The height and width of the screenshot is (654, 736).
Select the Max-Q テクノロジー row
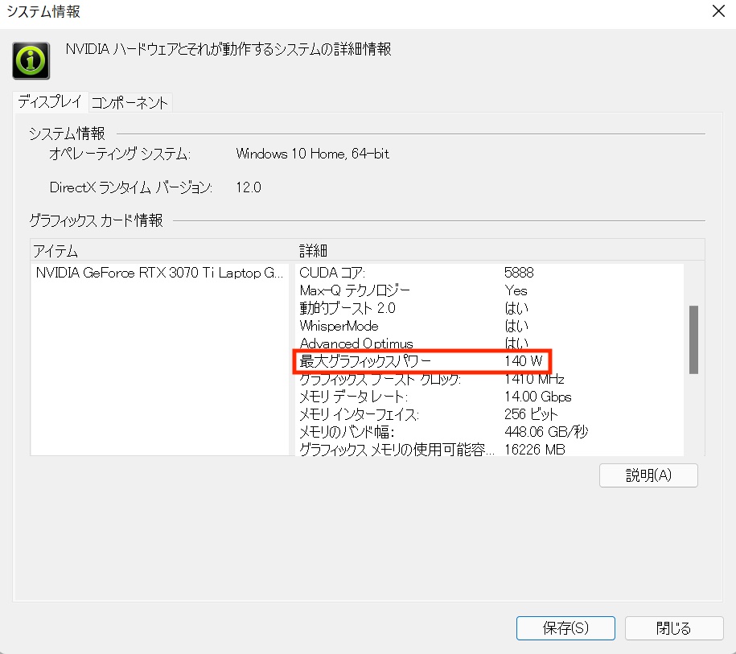(x=489, y=290)
